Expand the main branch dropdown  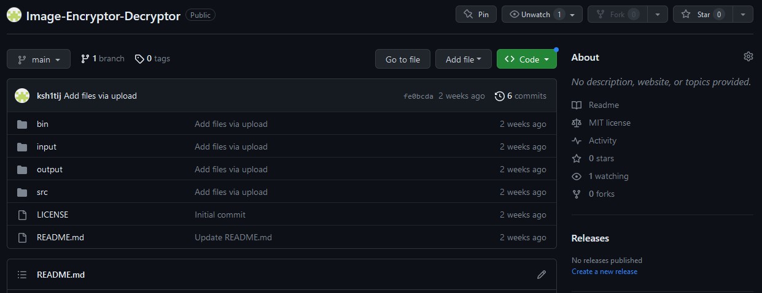(39, 59)
